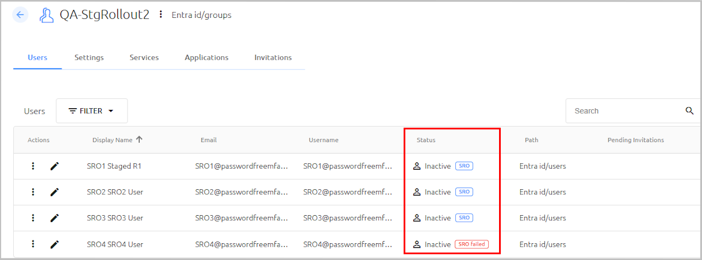Select the Invitations tab

[273, 58]
